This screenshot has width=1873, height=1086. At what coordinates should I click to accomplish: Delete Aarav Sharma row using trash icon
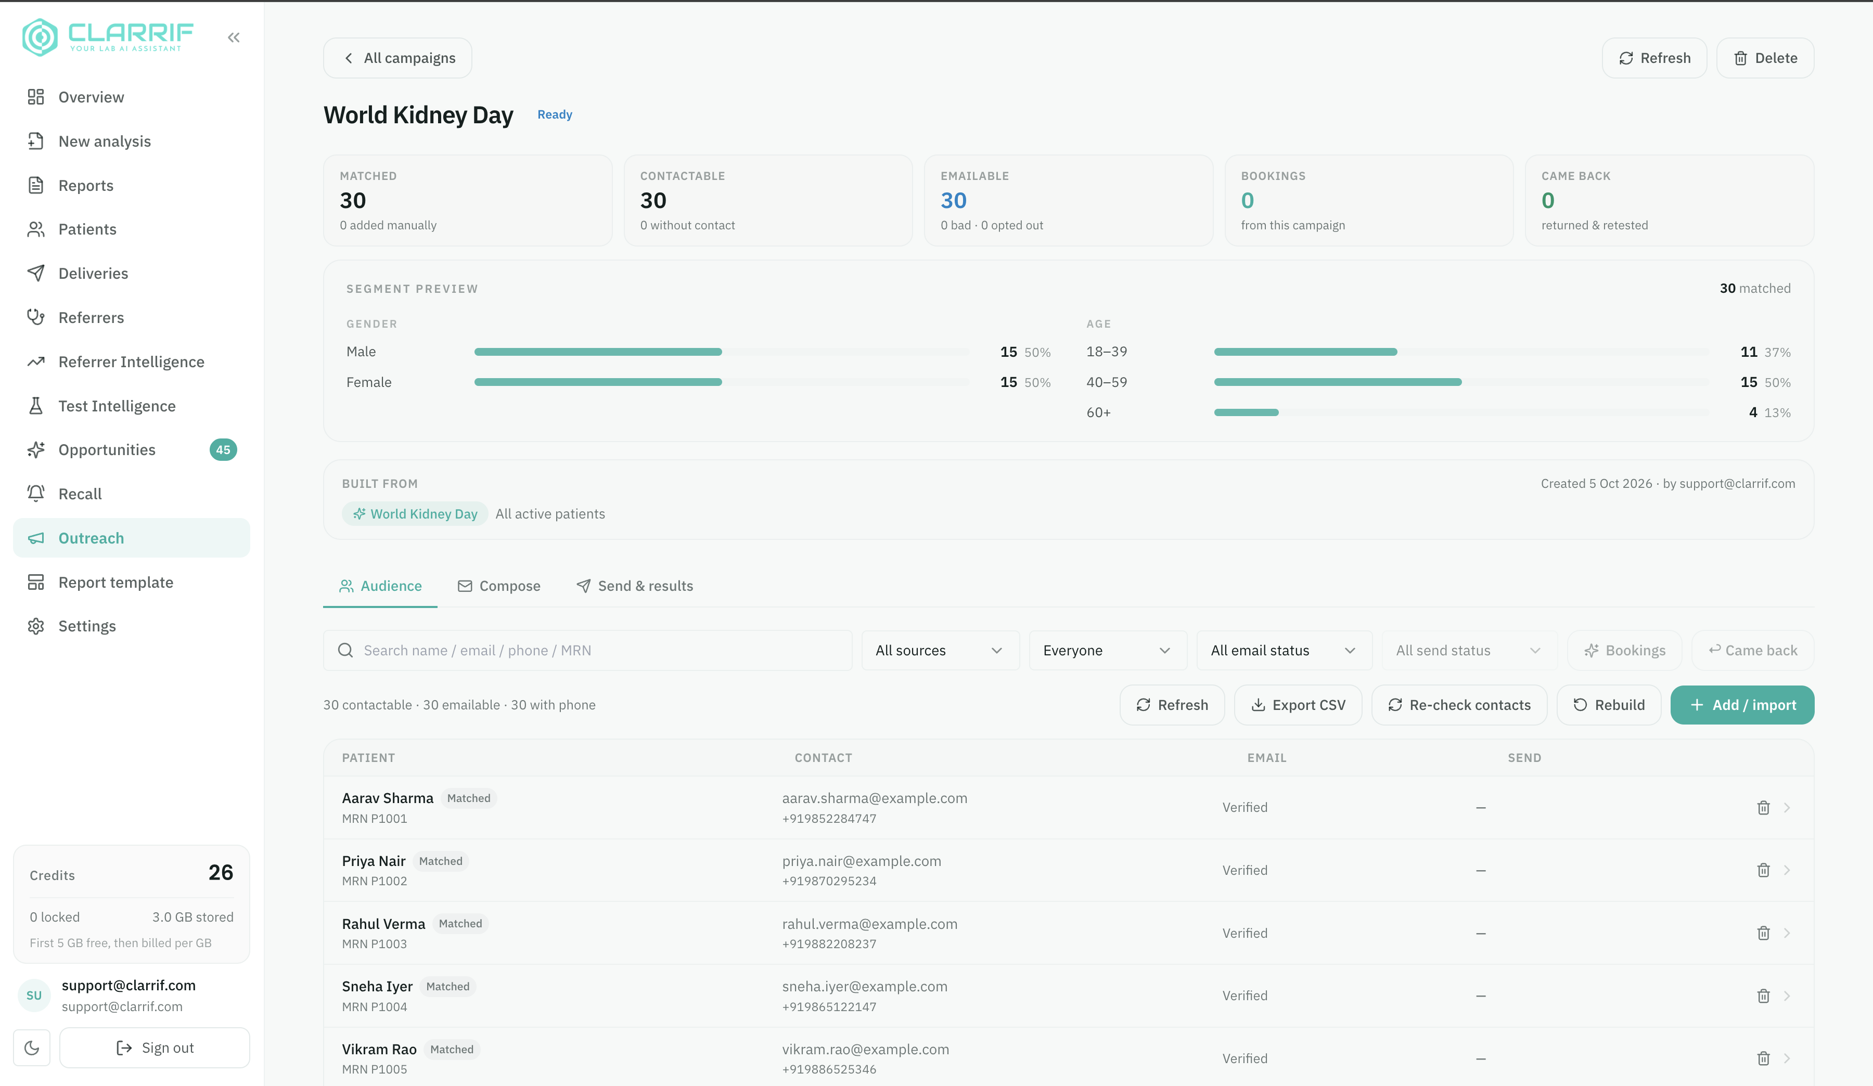pyautogui.click(x=1763, y=807)
